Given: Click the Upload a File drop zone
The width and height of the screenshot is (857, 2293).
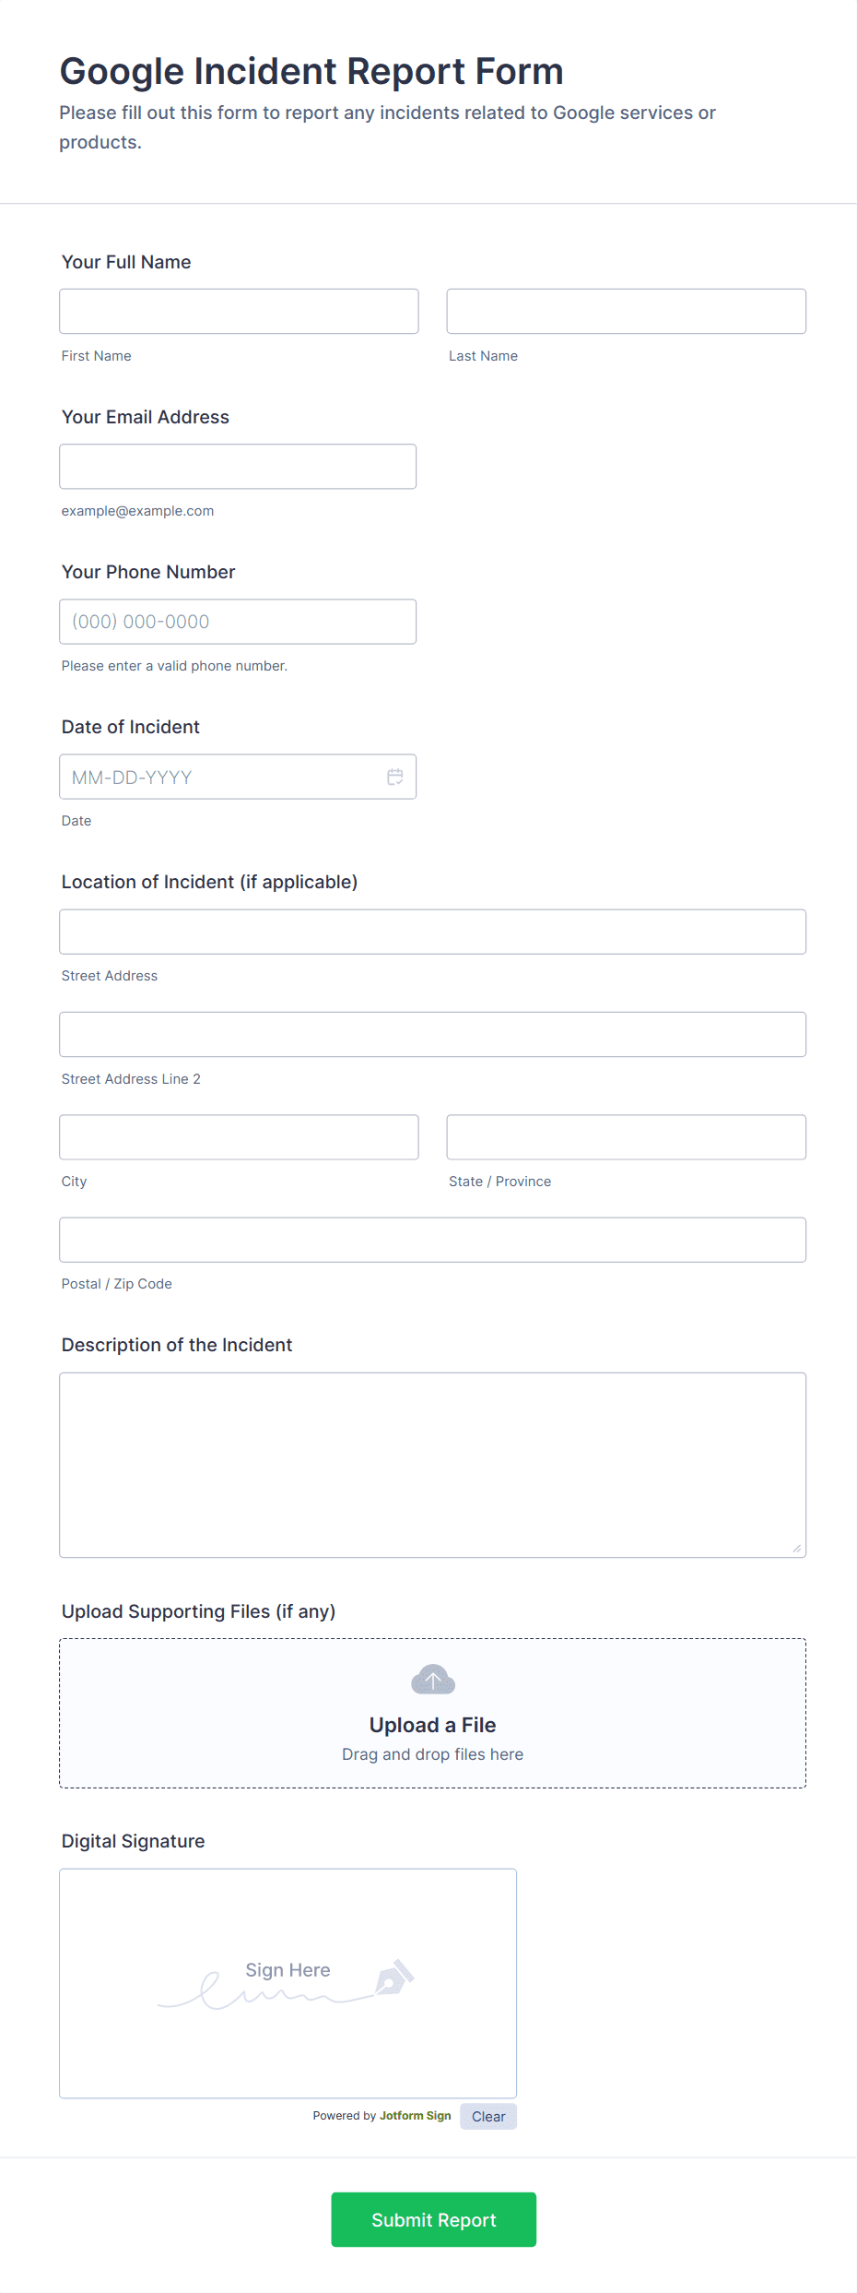Looking at the screenshot, I should coord(432,1723).
